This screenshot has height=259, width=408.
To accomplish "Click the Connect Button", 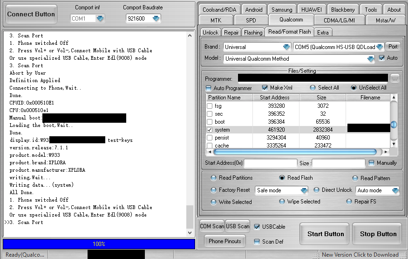I will tap(31, 14).
